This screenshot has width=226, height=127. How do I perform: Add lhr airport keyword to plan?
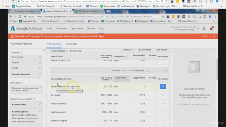163,95
